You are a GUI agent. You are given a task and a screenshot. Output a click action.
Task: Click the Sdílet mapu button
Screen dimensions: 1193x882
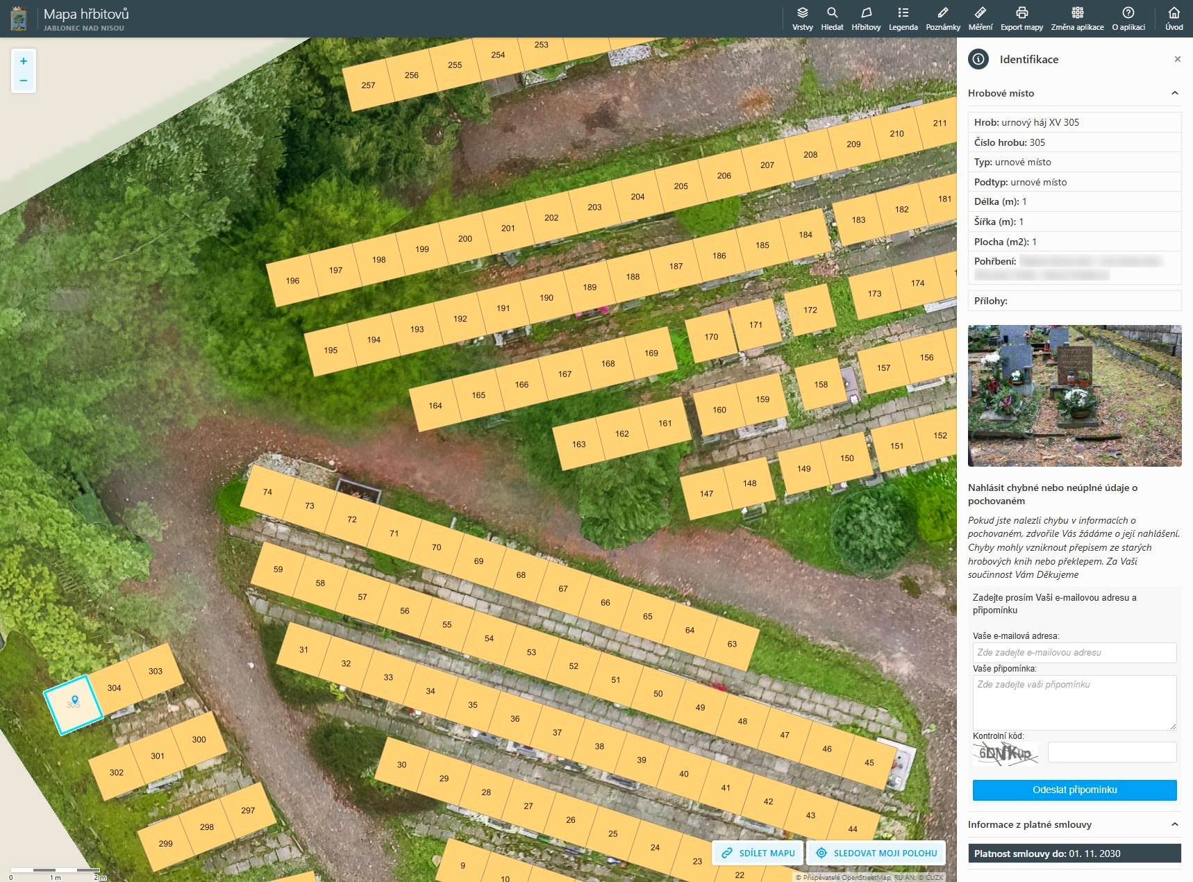pyautogui.click(x=758, y=853)
